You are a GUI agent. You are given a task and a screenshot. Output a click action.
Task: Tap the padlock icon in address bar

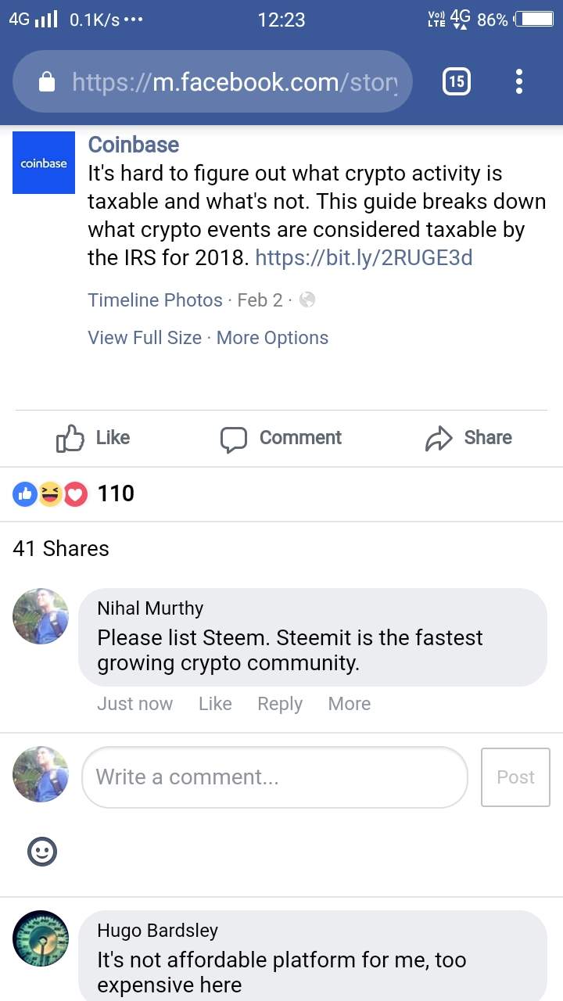(x=47, y=81)
